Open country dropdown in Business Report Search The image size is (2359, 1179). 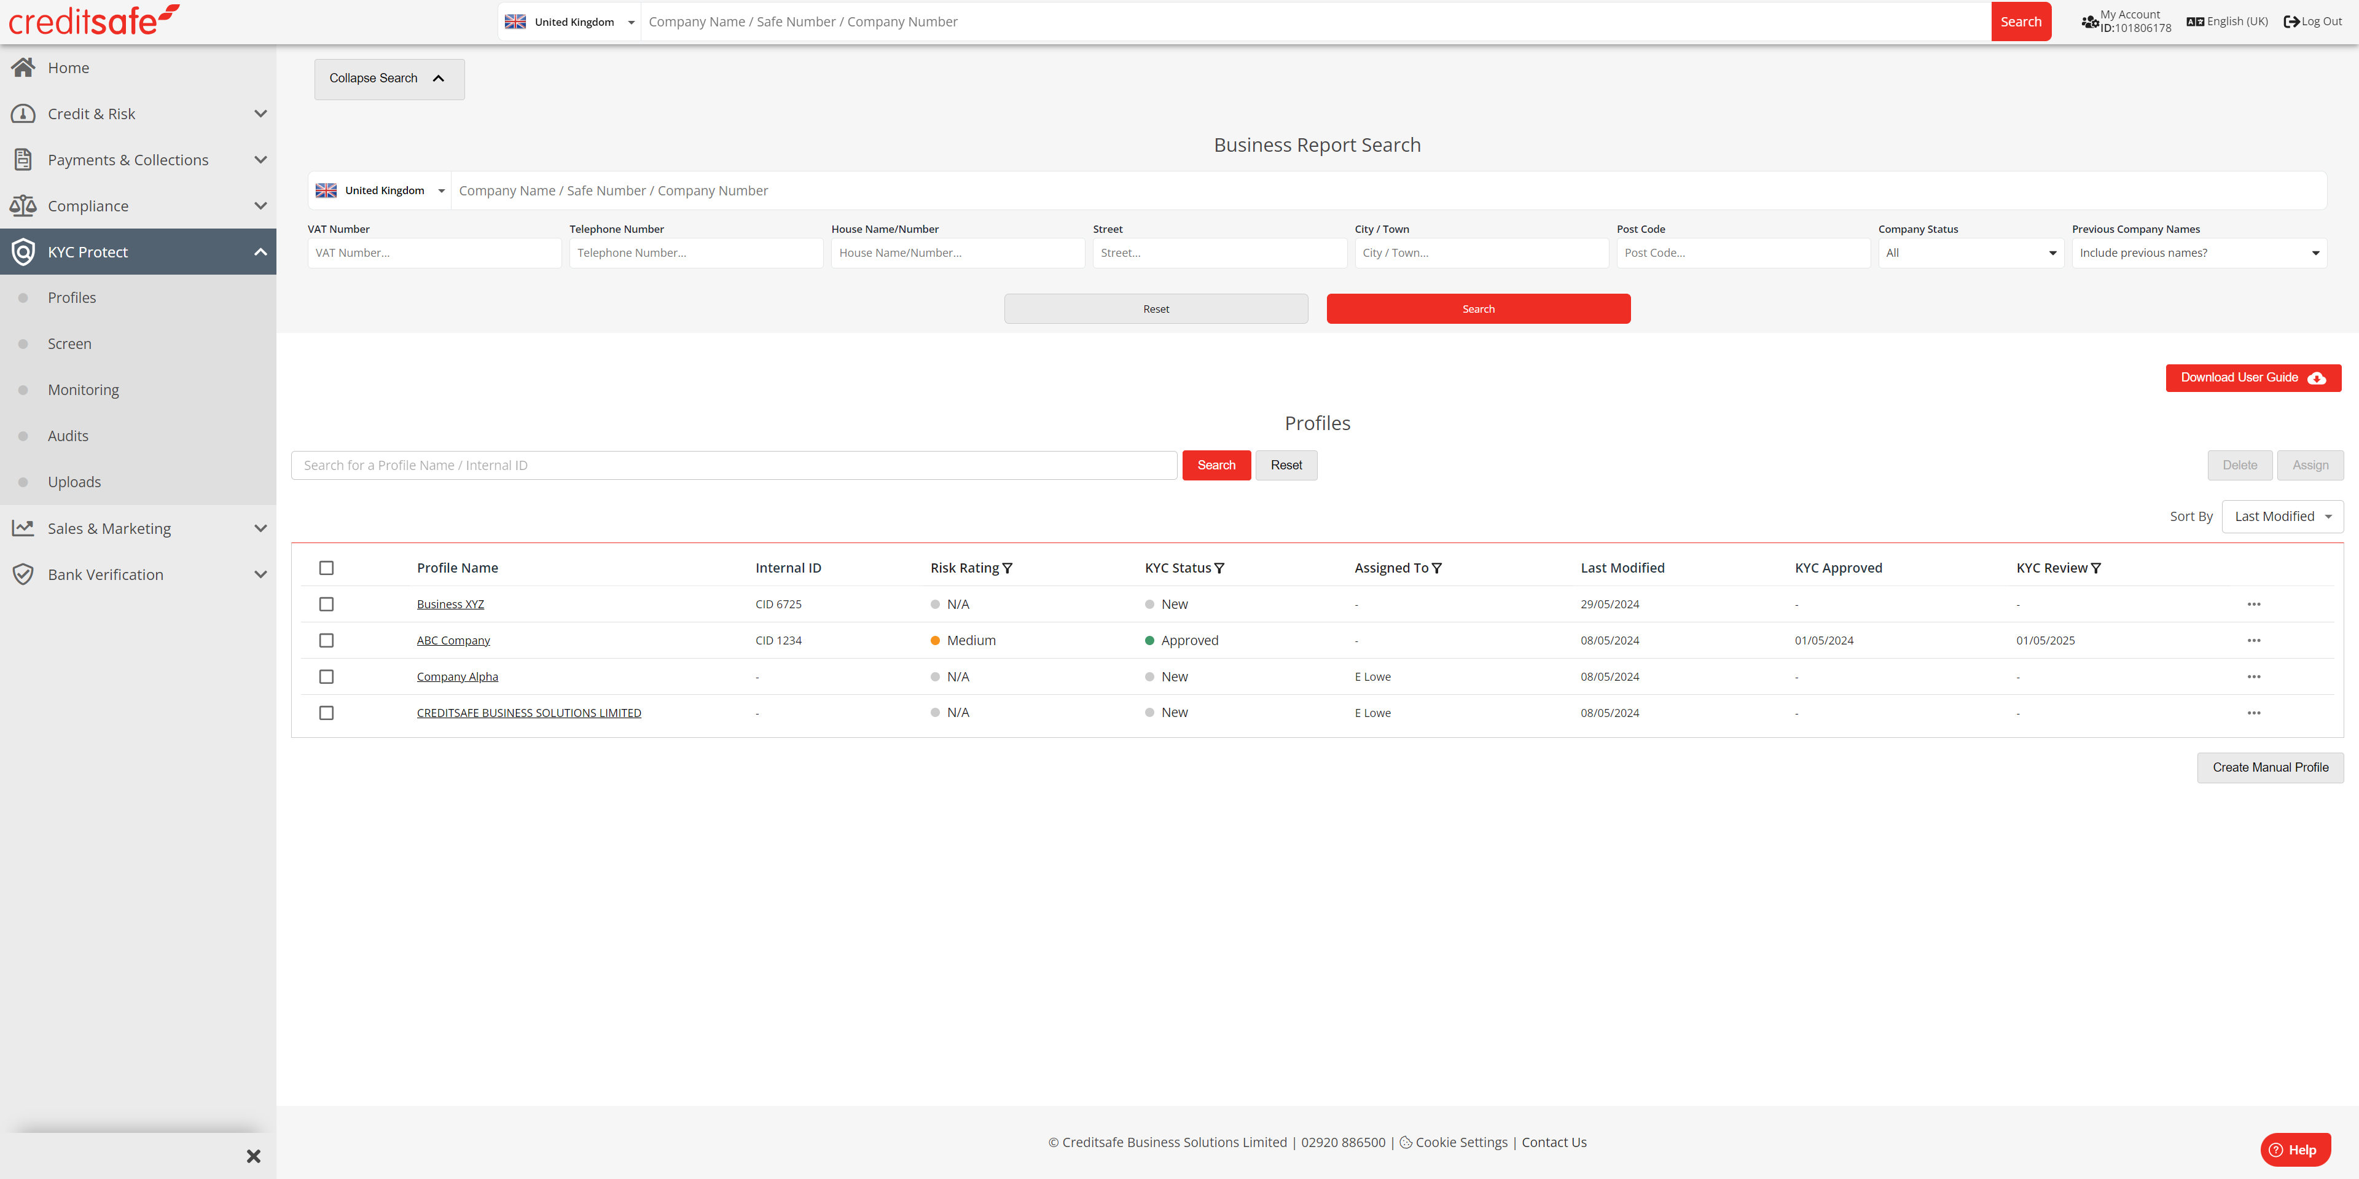click(380, 190)
